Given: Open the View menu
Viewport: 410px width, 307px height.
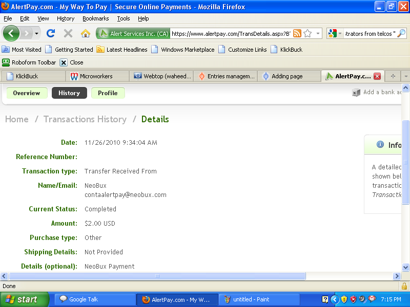Looking at the screenshot, I should 43,18.
